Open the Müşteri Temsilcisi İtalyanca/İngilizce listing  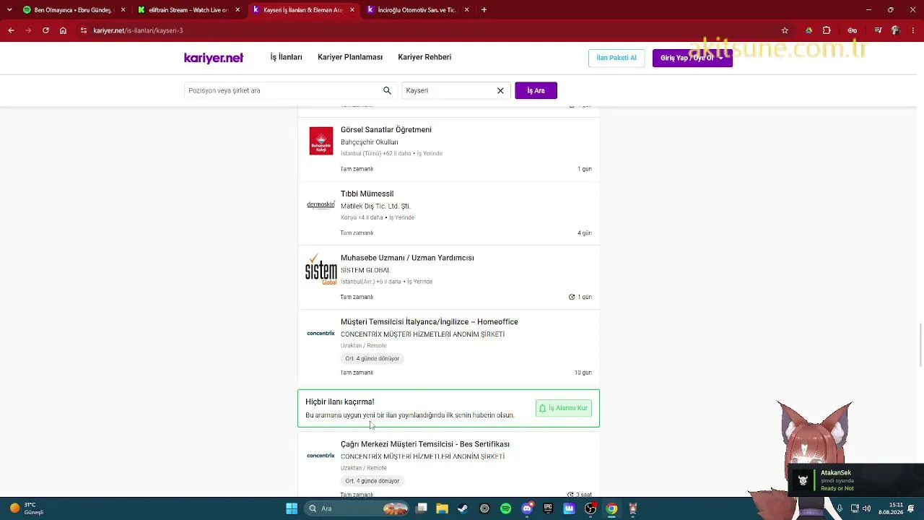[x=430, y=322]
